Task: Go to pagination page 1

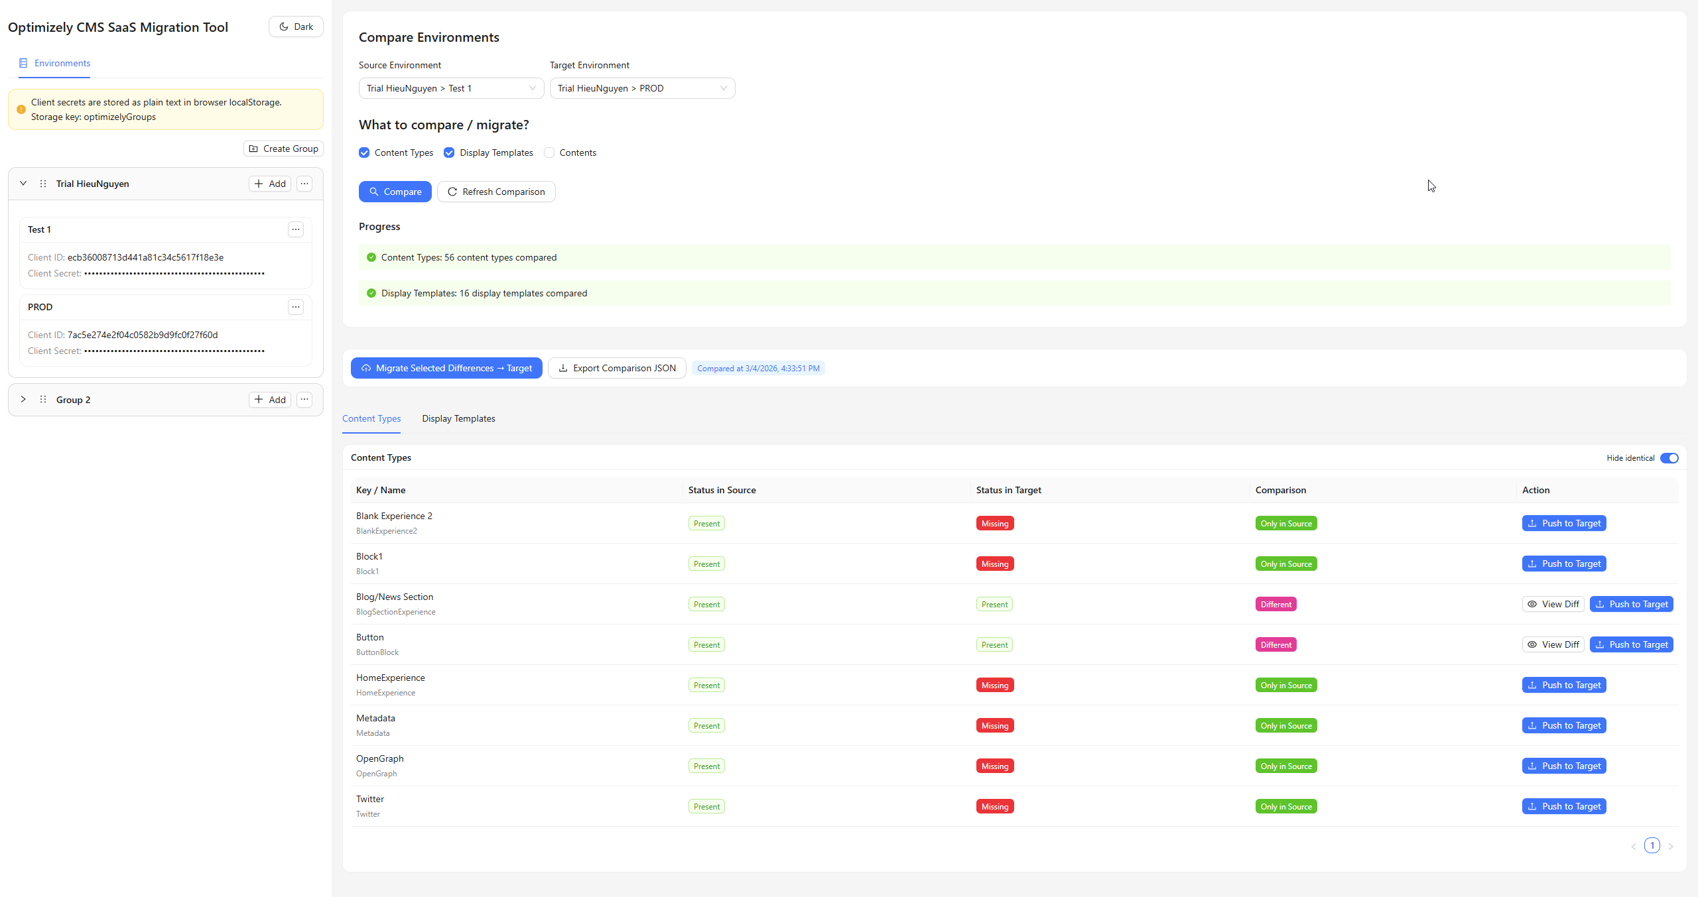Action: tap(1652, 846)
